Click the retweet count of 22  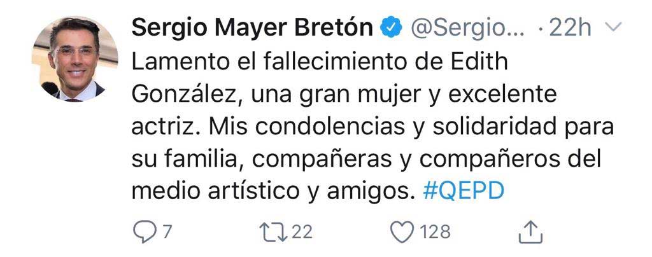click(301, 233)
